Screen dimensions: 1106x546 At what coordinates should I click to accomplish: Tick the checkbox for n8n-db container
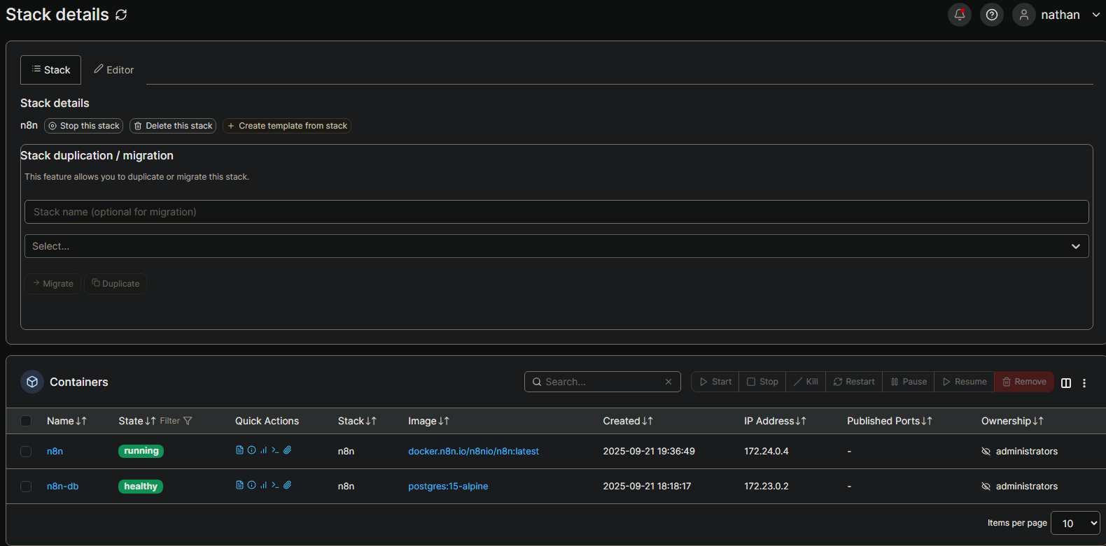26,487
